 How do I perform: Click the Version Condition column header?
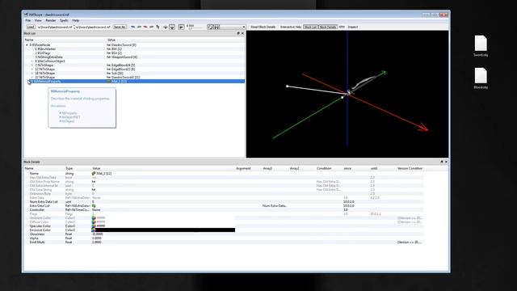click(410, 169)
